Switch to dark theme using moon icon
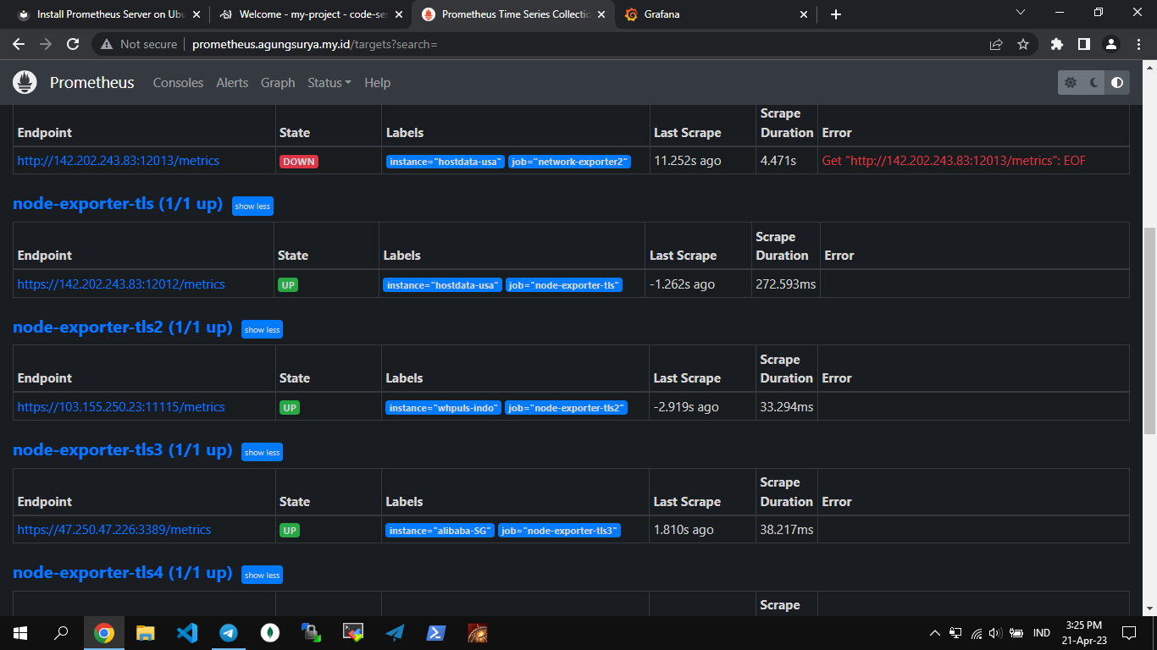 (x=1093, y=82)
